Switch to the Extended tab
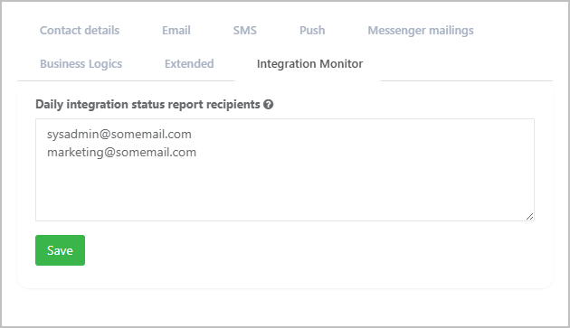The image size is (570, 328). (x=189, y=63)
